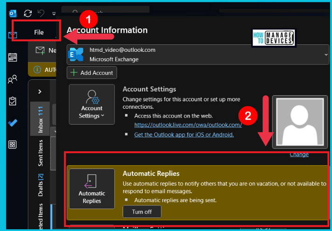Turn off automatic replies
The width and height of the screenshot is (332, 231).
coord(142,212)
